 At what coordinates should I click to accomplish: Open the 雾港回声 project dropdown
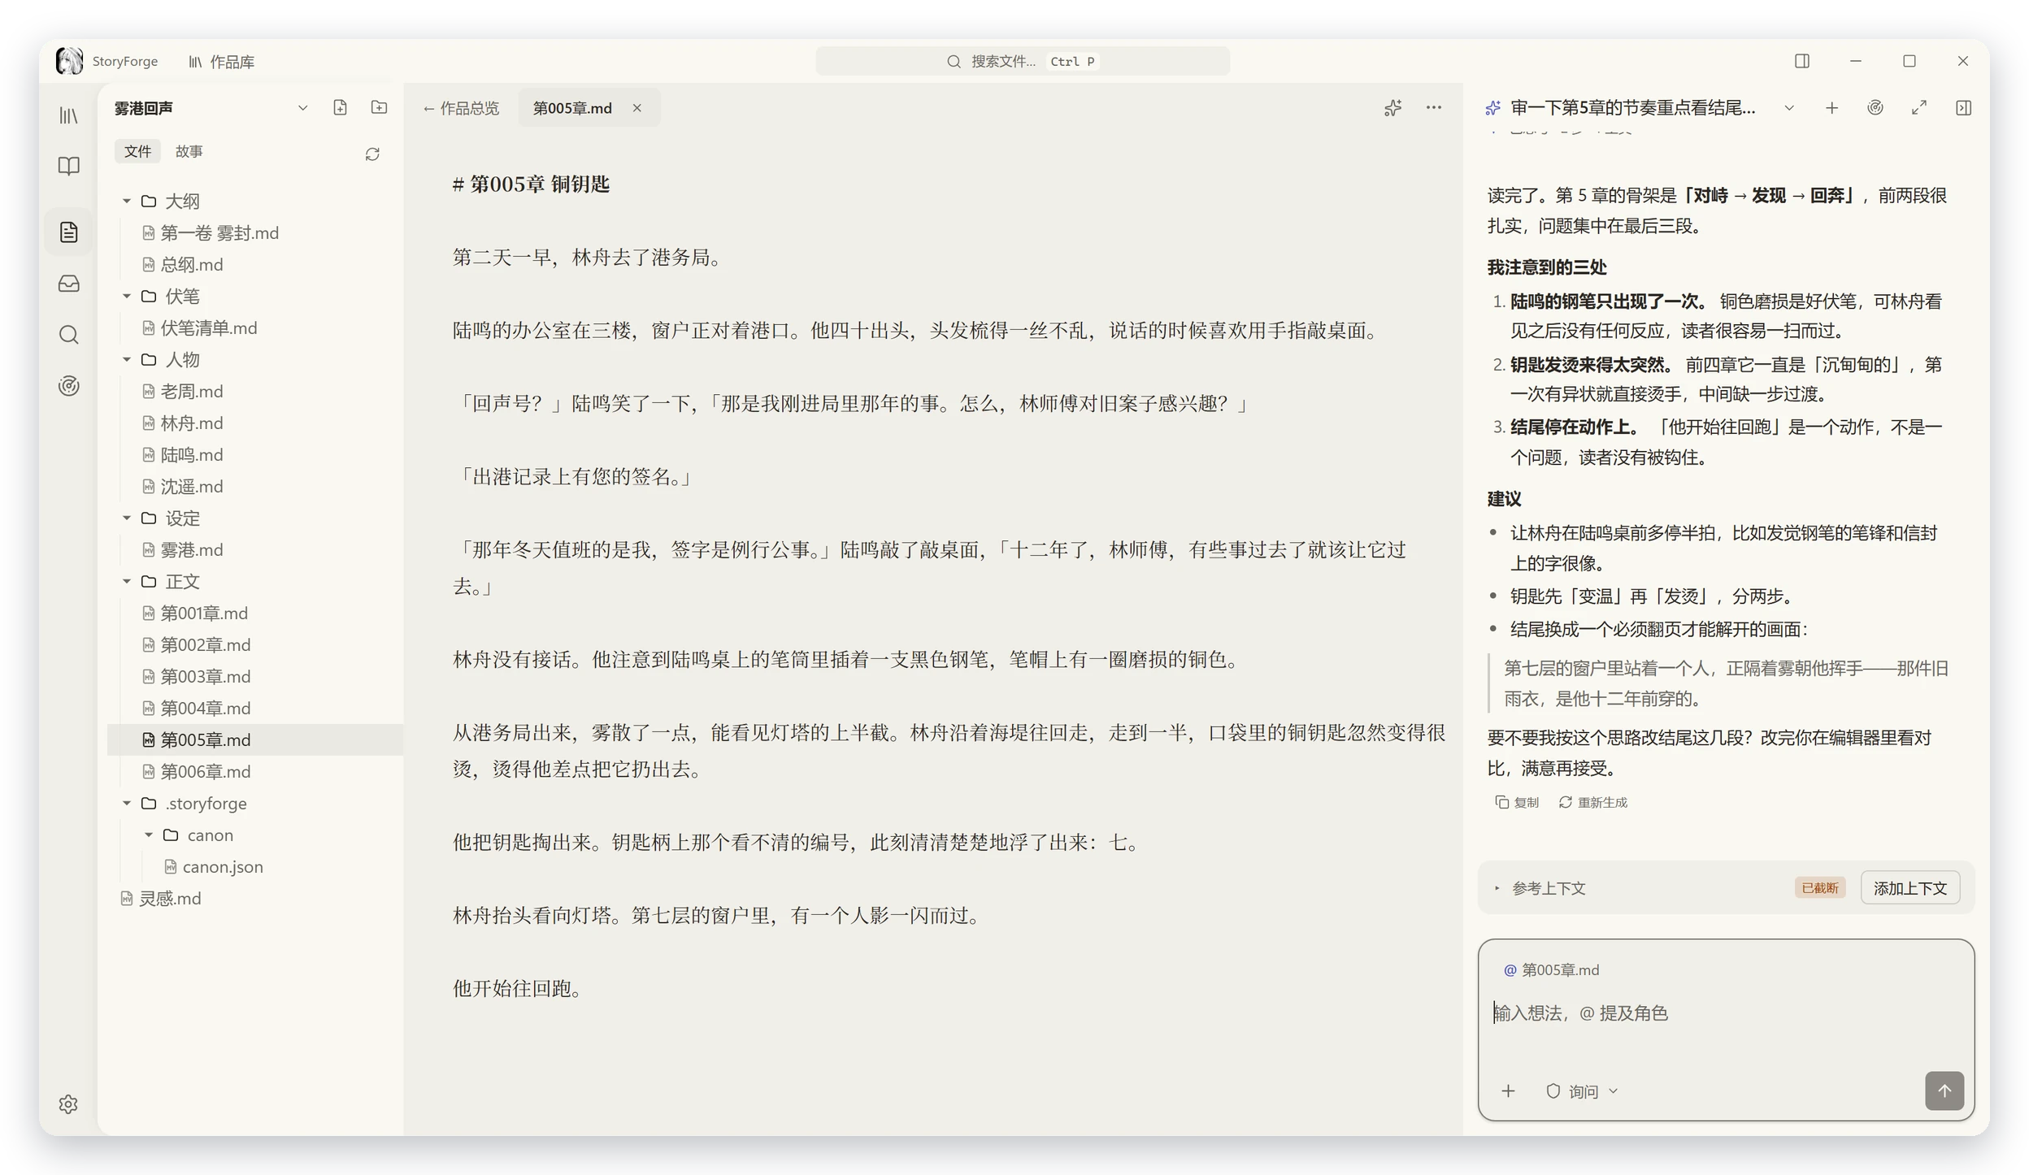(x=302, y=107)
